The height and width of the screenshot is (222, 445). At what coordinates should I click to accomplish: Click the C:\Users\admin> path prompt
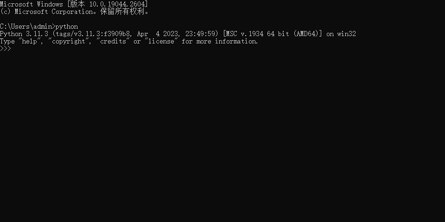(28, 27)
